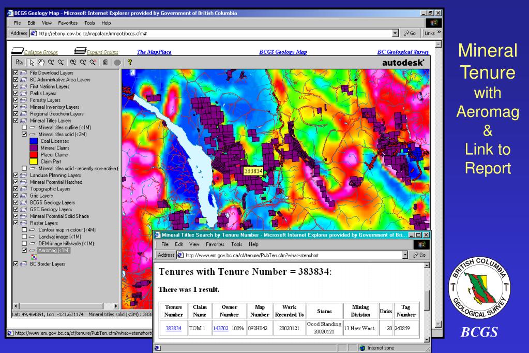Image resolution: width=529 pixels, height=353 pixels.
Task: Open Favorites menu in BCGS Geology Map window
Action: click(68, 23)
